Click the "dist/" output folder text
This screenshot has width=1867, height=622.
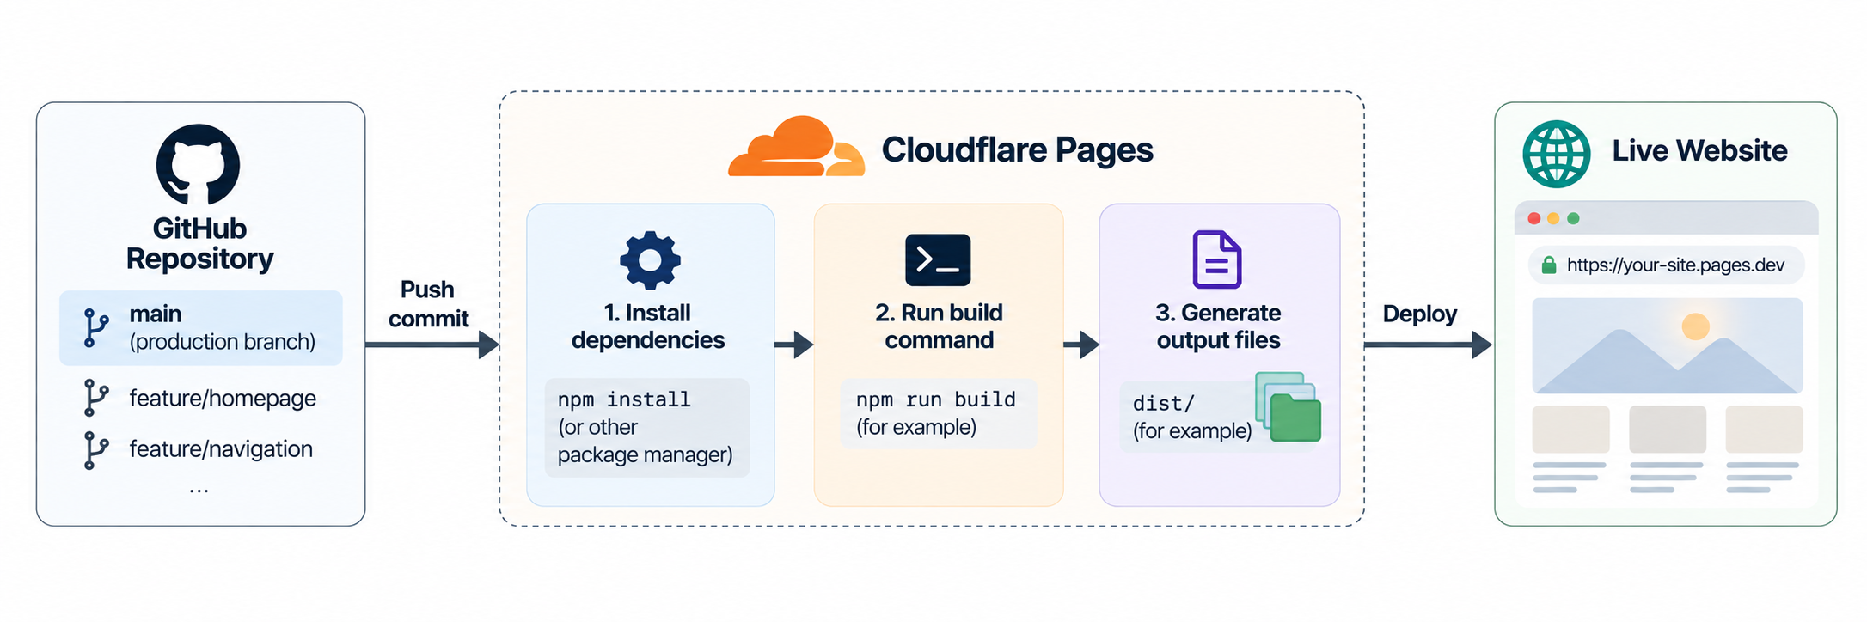coord(1164,403)
